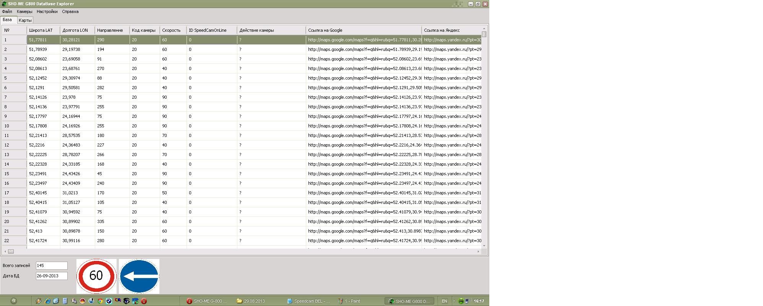This screenshot has height=306, width=763.
Task: Expand hidden system tray icons arrow
Action: coord(454,301)
